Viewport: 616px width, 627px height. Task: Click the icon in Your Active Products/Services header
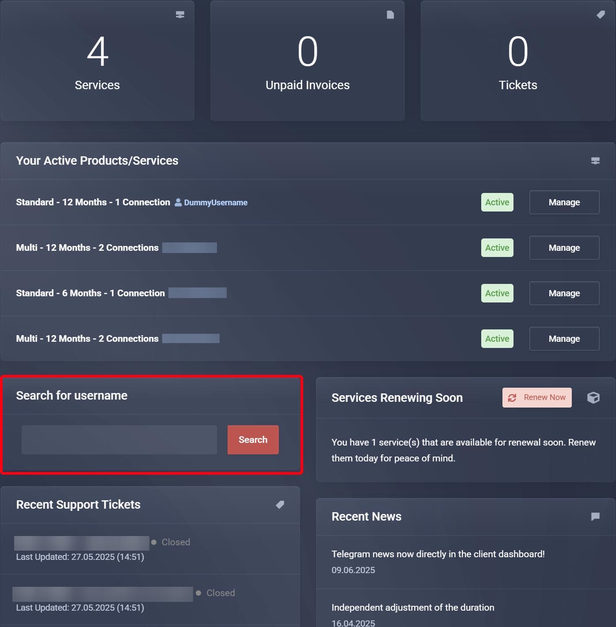coord(595,161)
